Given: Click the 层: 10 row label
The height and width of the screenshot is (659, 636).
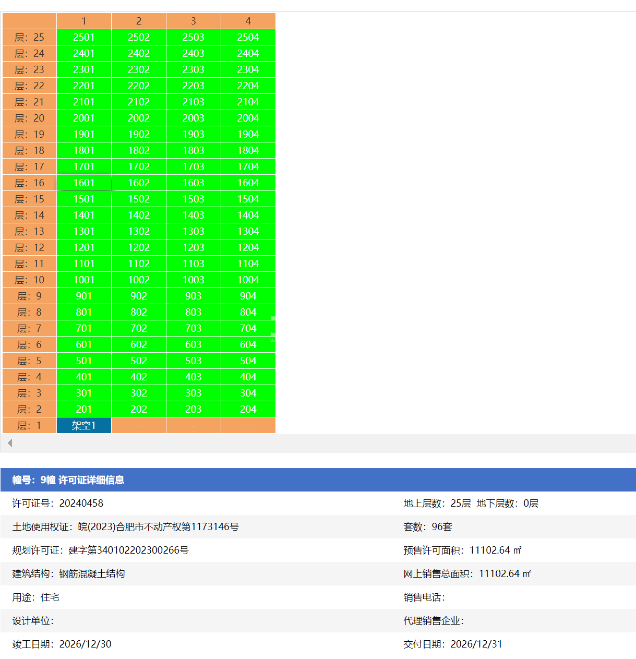Looking at the screenshot, I should (29, 280).
